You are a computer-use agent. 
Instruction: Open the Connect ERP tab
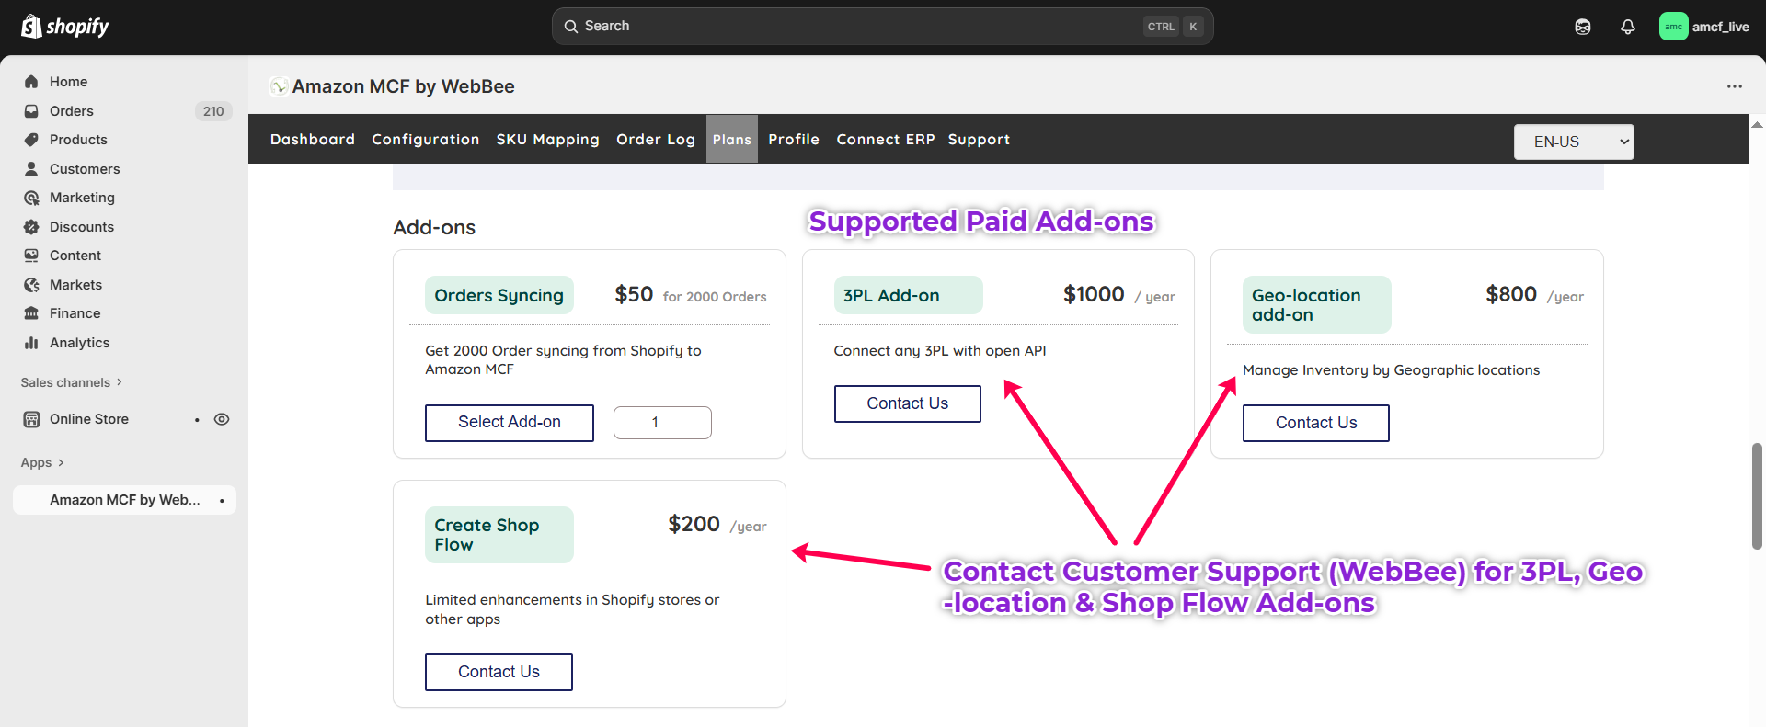tap(885, 140)
